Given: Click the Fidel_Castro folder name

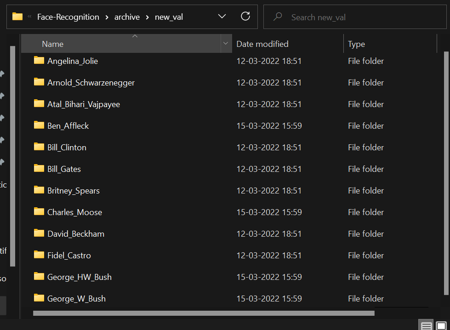Looking at the screenshot, I should pos(69,256).
